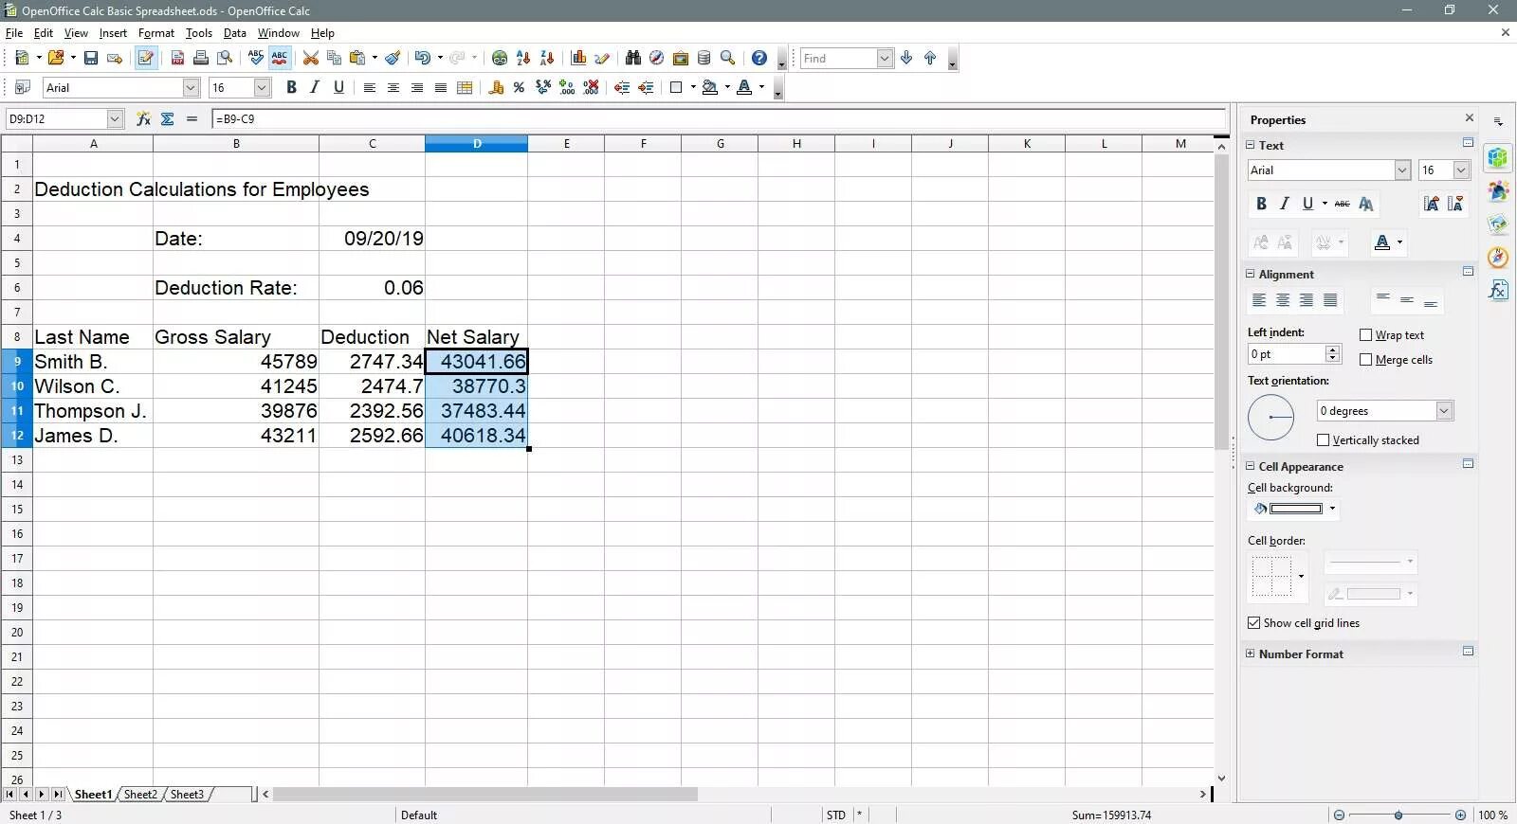Open sidebar Styles and Formatting icon

(1498, 190)
